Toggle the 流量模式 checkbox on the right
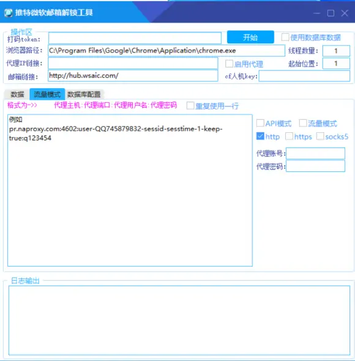The height and width of the screenshot is (361, 355). [x=303, y=123]
